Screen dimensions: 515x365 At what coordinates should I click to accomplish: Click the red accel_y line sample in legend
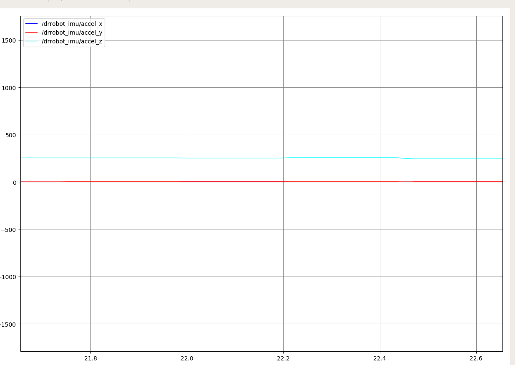pos(32,33)
